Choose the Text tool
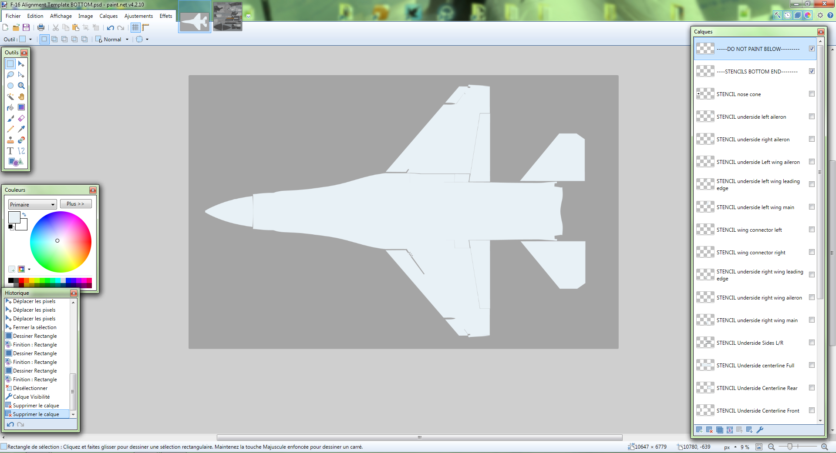 pos(10,151)
